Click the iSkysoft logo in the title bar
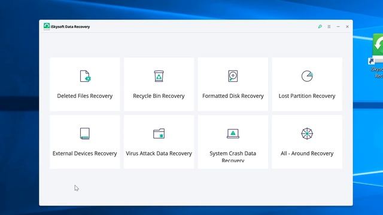The height and width of the screenshot is (215, 383). pyautogui.click(x=47, y=26)
